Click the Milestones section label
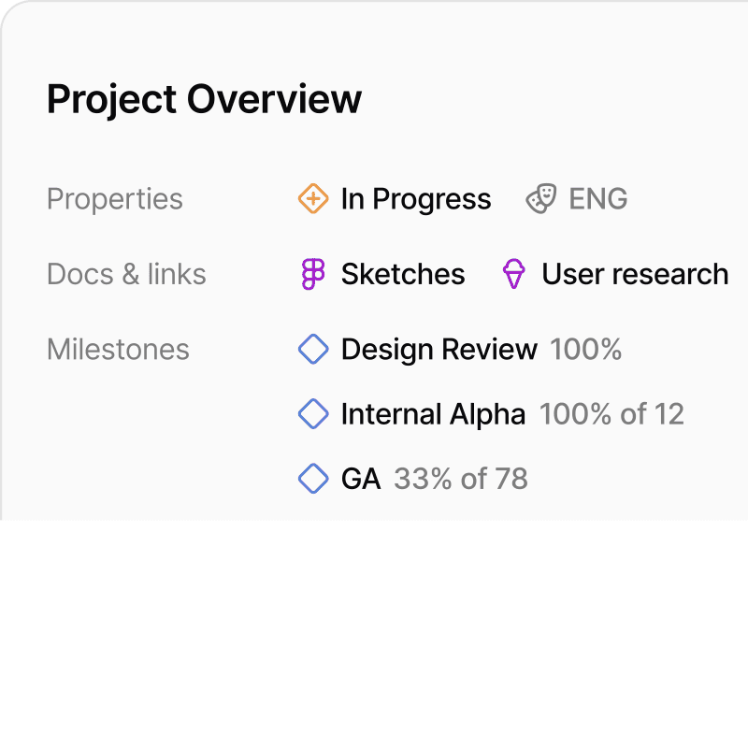 click(118, 350)
